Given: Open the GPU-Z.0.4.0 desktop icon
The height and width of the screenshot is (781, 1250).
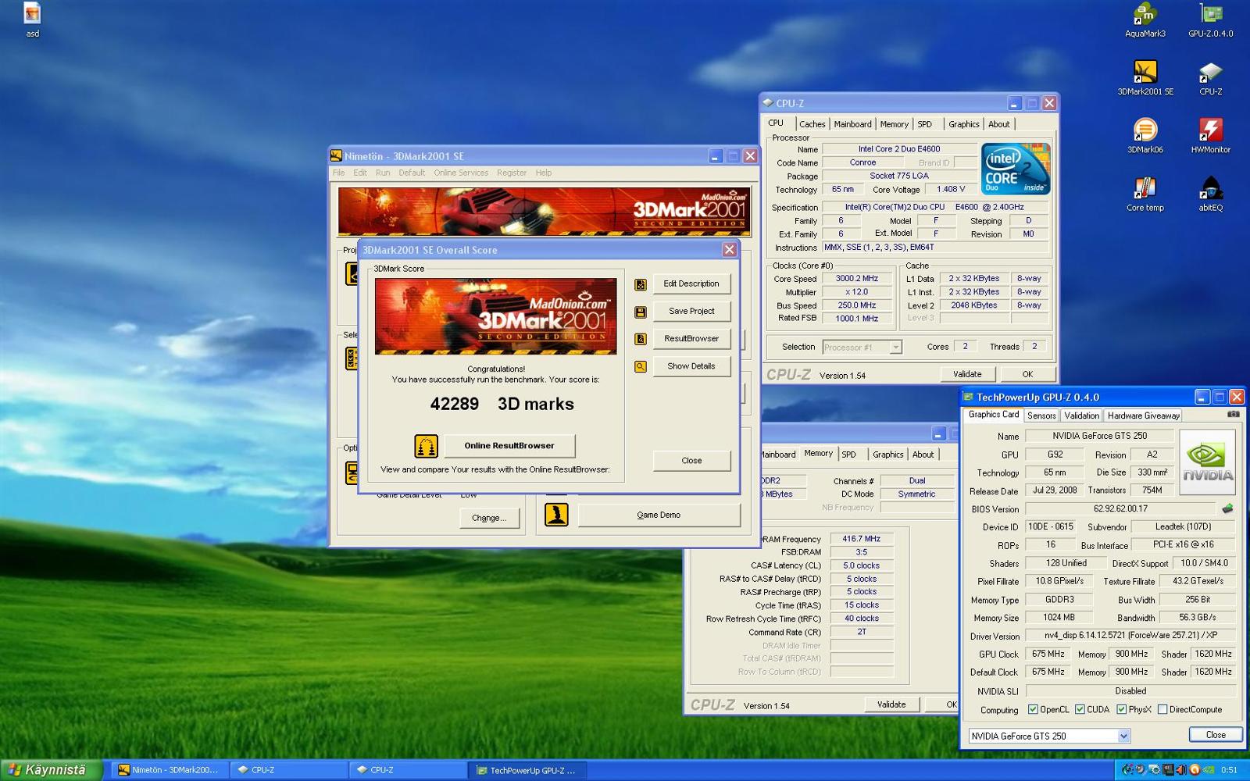Looking at the screenshot, I should (1210, 20).
